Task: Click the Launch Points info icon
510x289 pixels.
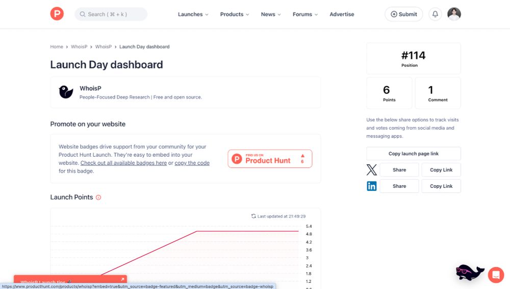Action: click(x=98, y=198)
